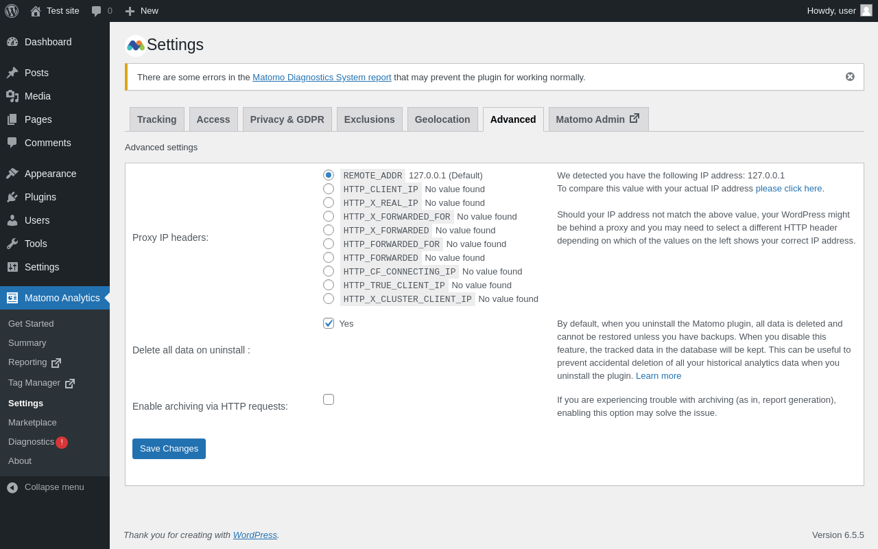Open the Tools wrench icon
The image size is (878, 549).
click(12, 244)
